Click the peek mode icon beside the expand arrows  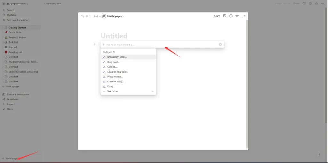pos(87,16)
